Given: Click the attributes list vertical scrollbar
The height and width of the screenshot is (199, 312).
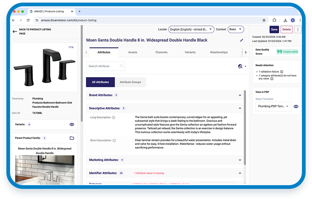Looking at the screenshot, I should pos(245,127).
